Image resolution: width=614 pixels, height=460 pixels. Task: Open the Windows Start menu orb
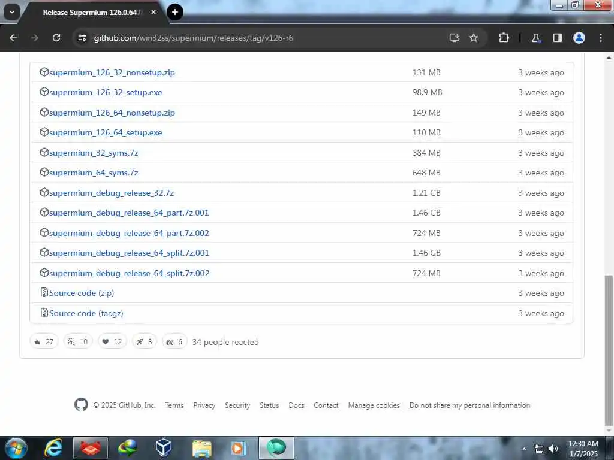[16, 448]
